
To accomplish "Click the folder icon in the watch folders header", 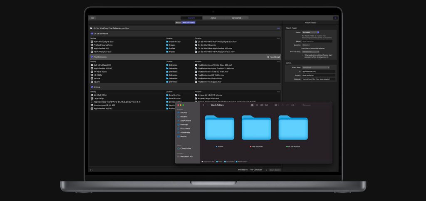I will pos(91,28).
